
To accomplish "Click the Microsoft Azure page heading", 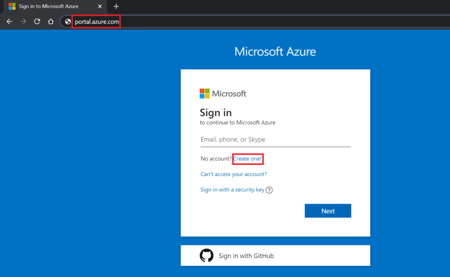I will (x=275, y=52).
